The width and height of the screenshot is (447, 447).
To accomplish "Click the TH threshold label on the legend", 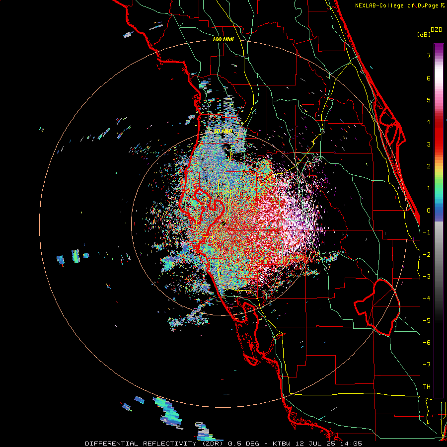I will click(427, 387).
